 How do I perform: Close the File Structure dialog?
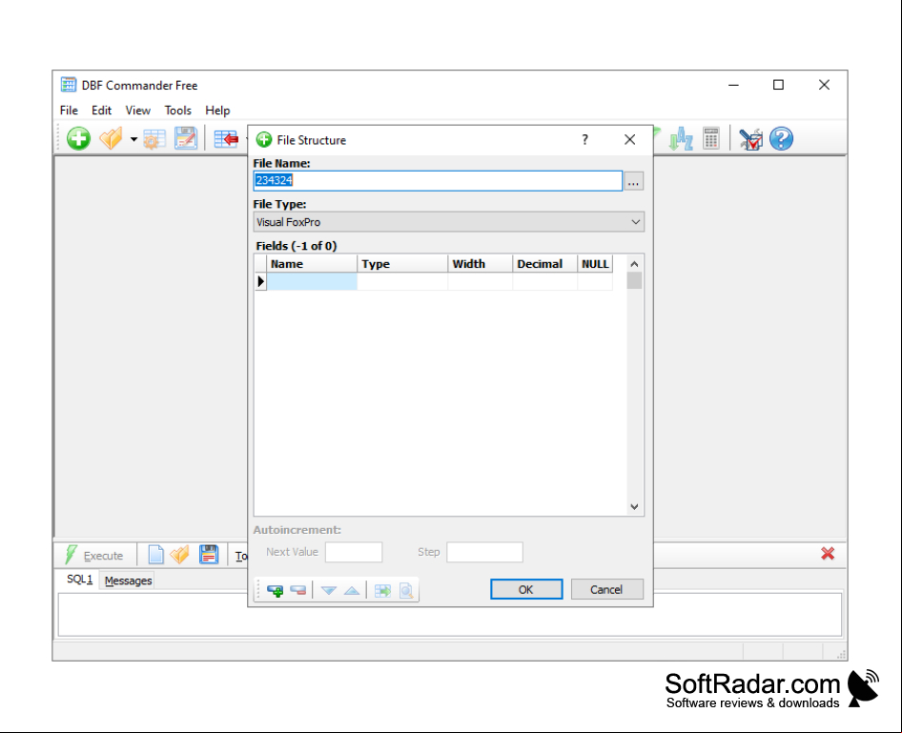[x=630, y=140]
